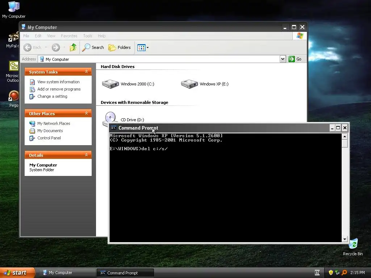Viewport: 371px width, 278px height.
Task: Click the Hard Disk Drives heading
Action: pos(118,67)
